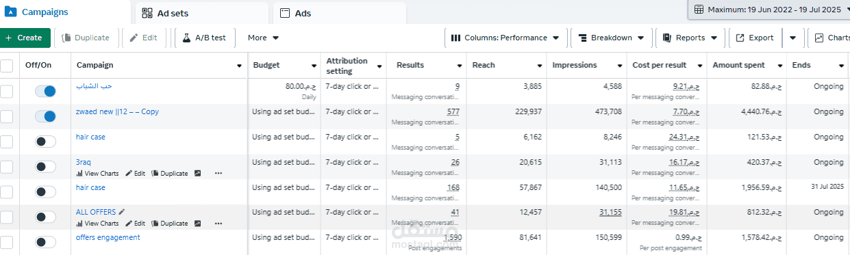The height and width of the screenshot is (255, 850).
Task: Click the Charts icon button
Action: click(x=829, y=38)
